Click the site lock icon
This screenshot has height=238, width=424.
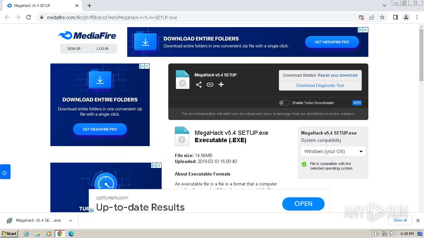[x=42, y=17]
